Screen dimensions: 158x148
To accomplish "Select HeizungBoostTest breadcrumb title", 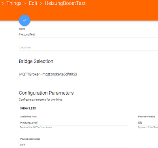I will click(65, 3).
